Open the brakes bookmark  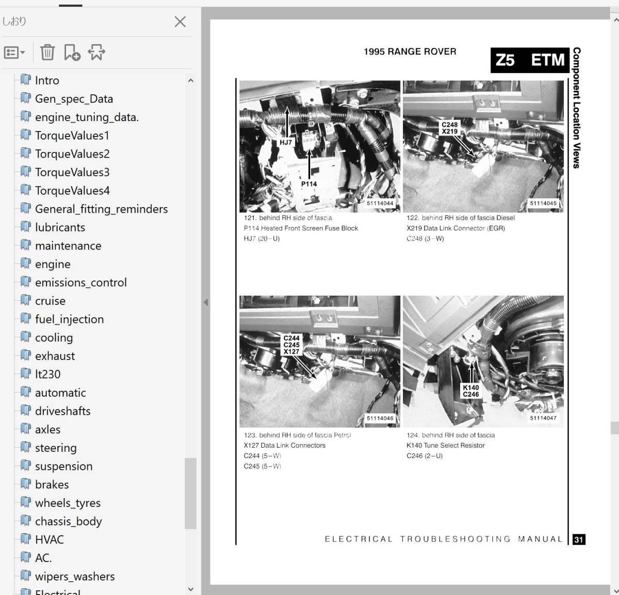pyautogui.click(x=52, y=485)
